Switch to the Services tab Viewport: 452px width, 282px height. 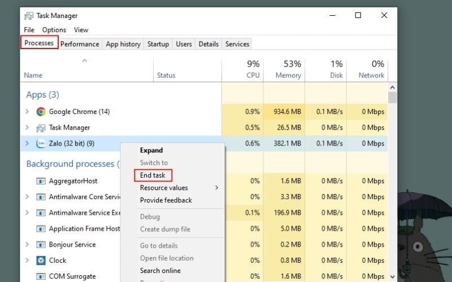(x=237, y=44)
